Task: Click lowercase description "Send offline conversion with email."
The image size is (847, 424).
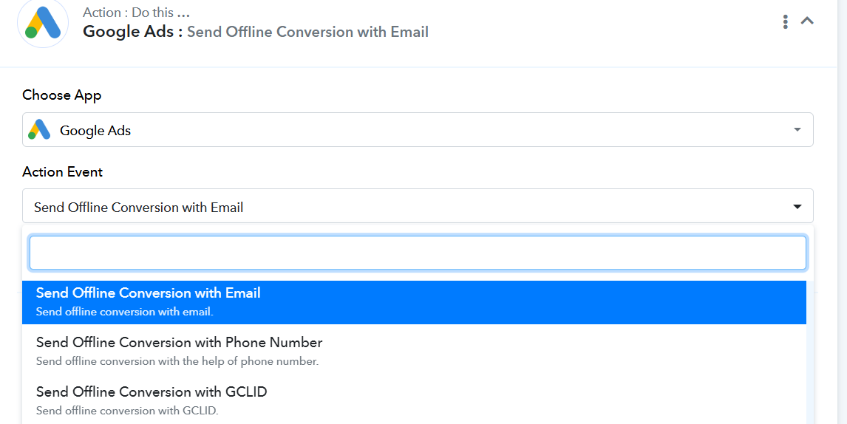Action: coord(124,312)
